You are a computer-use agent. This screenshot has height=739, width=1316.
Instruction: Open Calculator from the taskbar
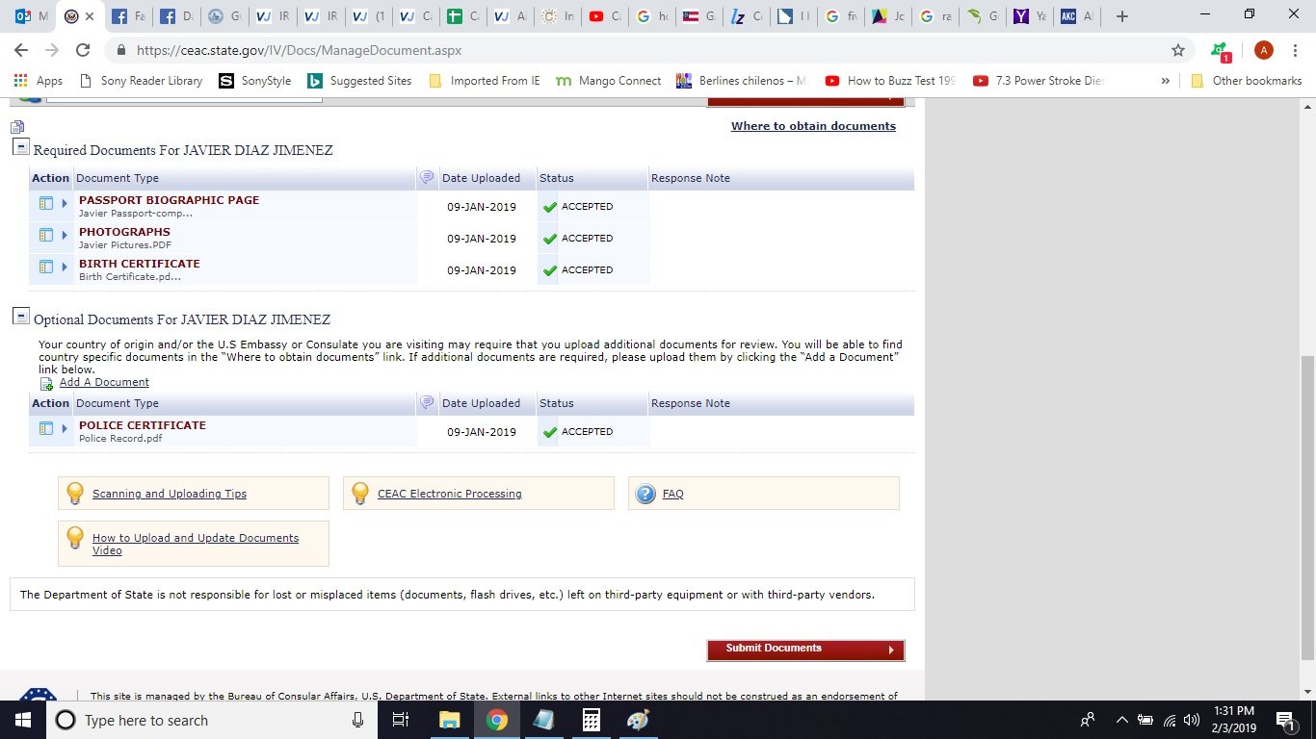point(591,720)
